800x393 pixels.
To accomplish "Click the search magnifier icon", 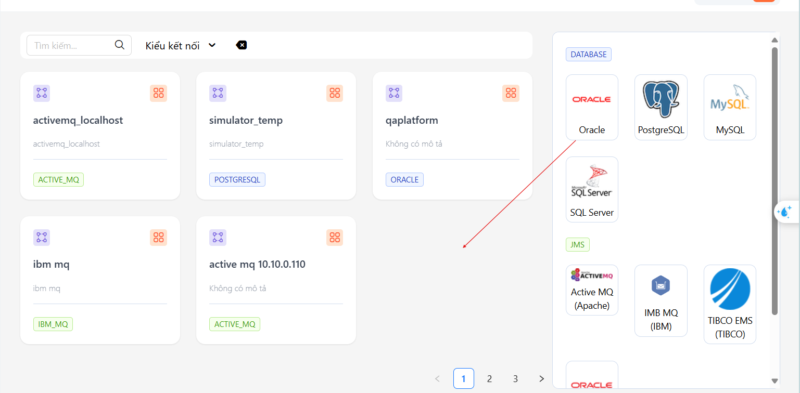I will [120, 45].
